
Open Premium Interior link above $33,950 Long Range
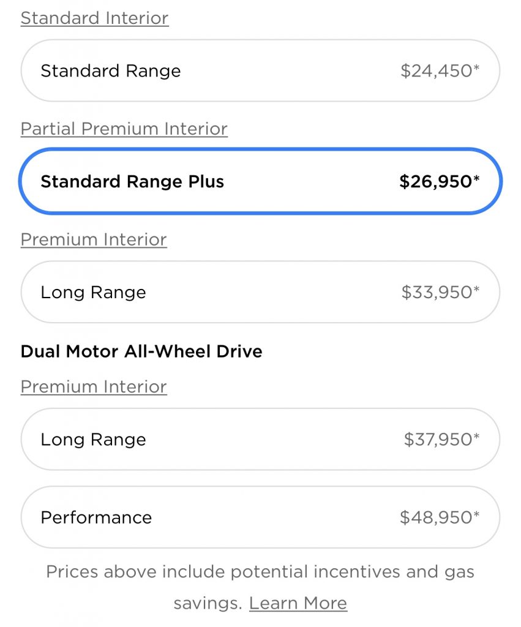click(94, 239)
